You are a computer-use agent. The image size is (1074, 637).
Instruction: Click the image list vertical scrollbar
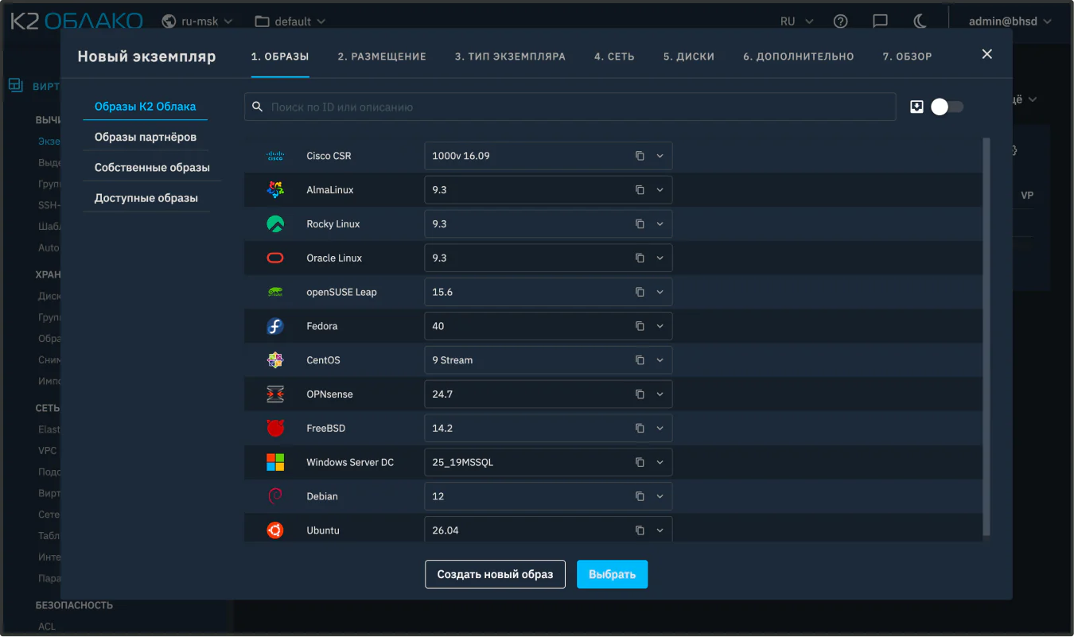coord(986,337)
